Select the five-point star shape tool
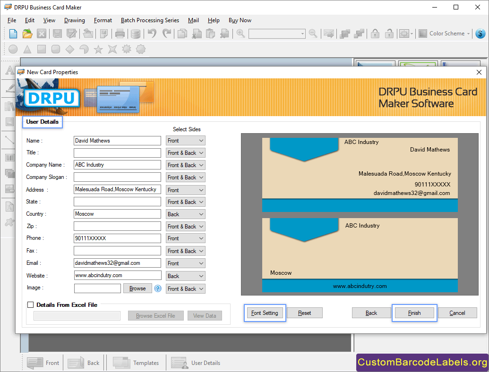 (98, 49)
